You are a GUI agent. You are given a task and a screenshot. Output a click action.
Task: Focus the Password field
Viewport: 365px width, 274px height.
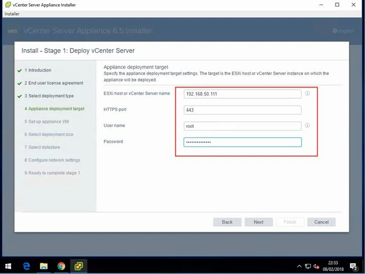click(242, 142)
